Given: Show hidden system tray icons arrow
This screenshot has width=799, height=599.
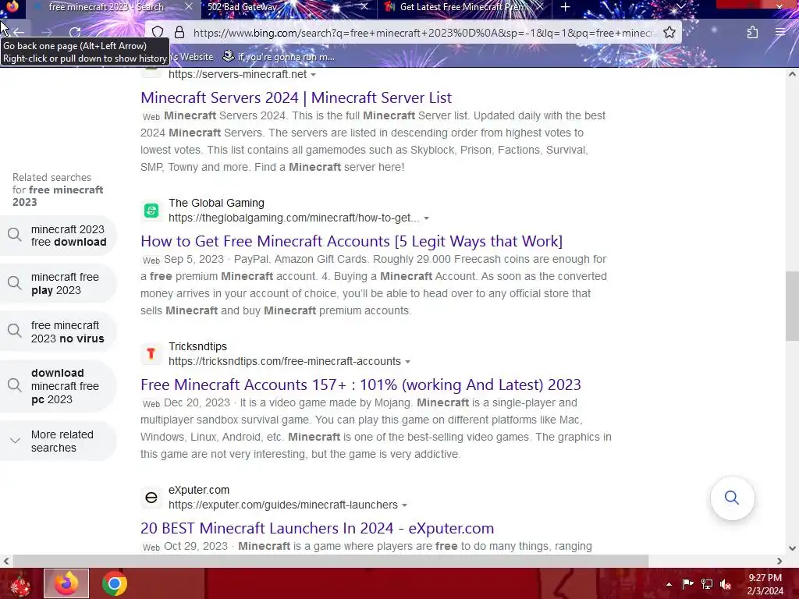Looking at the screenshot, I should coord(669,584).
